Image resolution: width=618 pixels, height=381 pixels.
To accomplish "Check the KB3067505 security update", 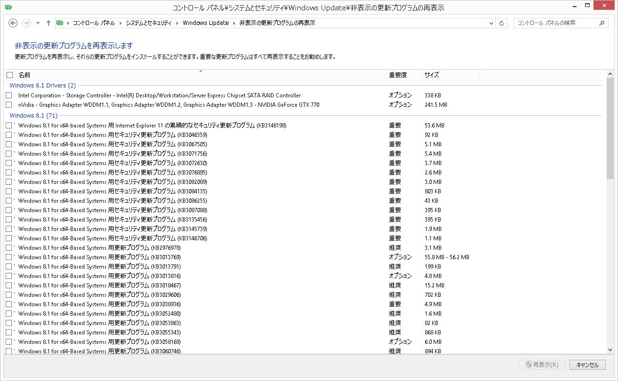I will click(9, 144).
